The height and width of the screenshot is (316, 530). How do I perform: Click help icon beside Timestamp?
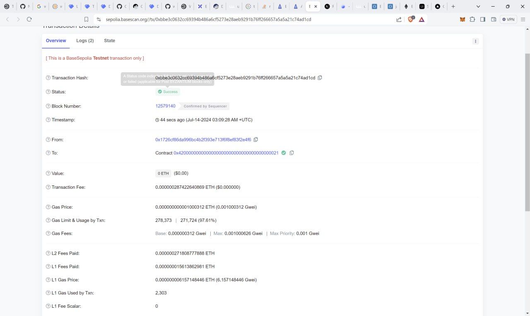click(48, 120)
